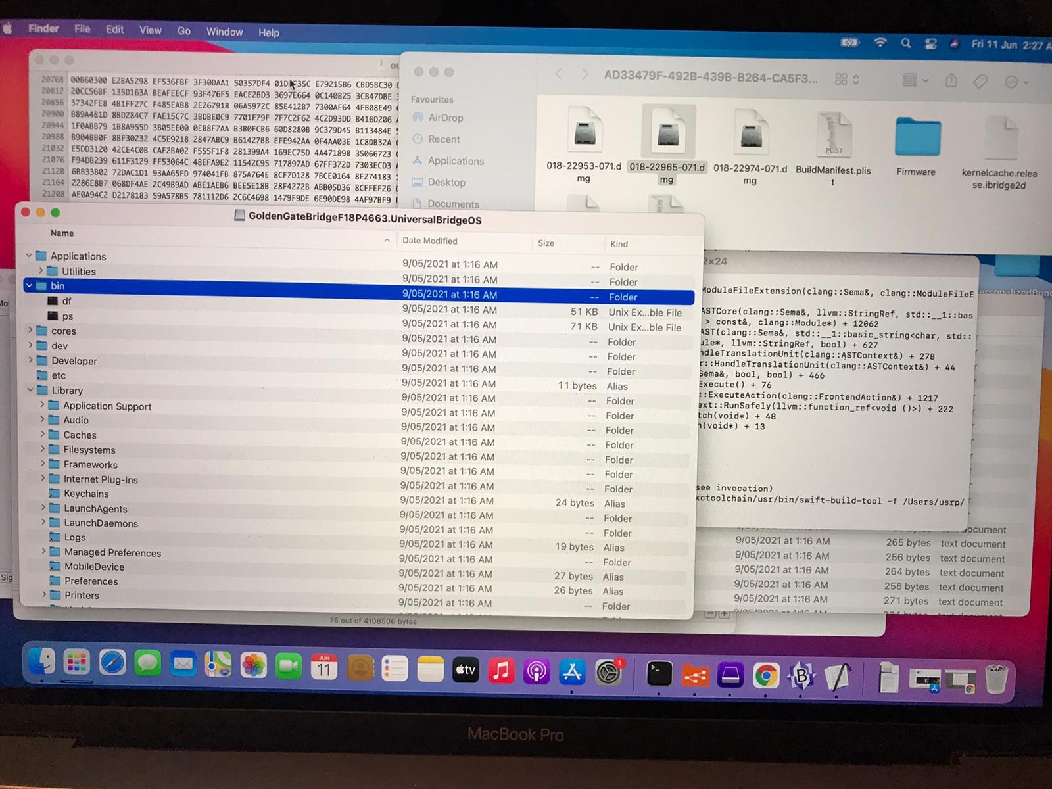Click the Name column header
Viewport: 1052px width, 789px height.
tap(62, 233)
